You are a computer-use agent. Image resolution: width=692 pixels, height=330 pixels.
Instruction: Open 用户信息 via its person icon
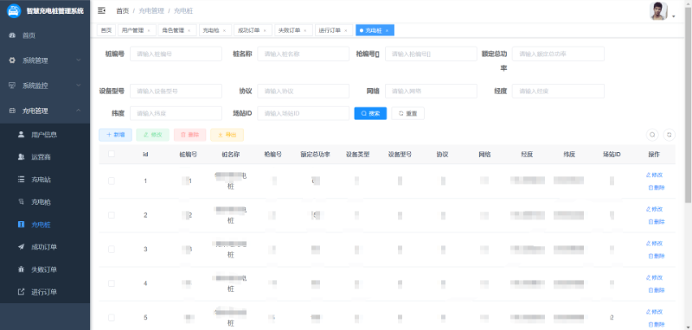[x=21, y=135]
